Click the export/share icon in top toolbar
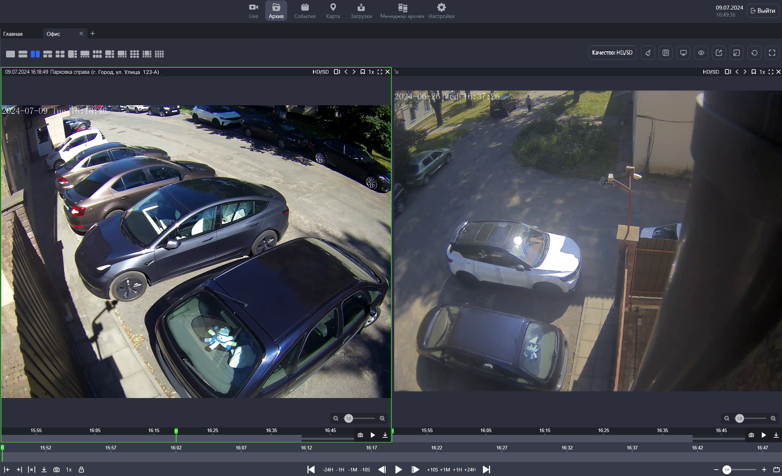 (719, 53)
